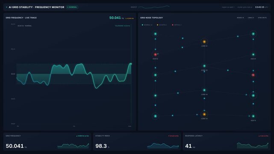
Task: Click the 50.041 reading in Live Trace header
Action: 115,18
